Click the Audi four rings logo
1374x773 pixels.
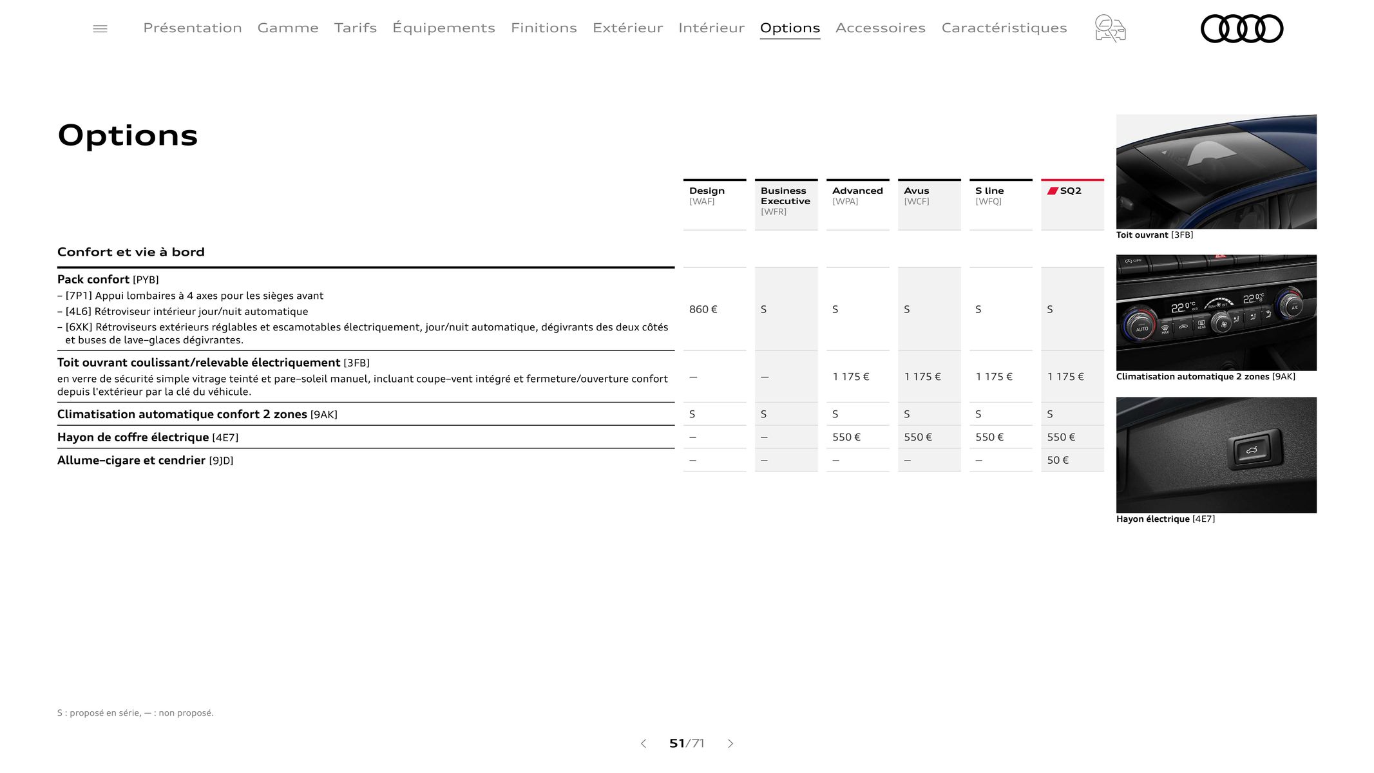[x=1242, y=28]
